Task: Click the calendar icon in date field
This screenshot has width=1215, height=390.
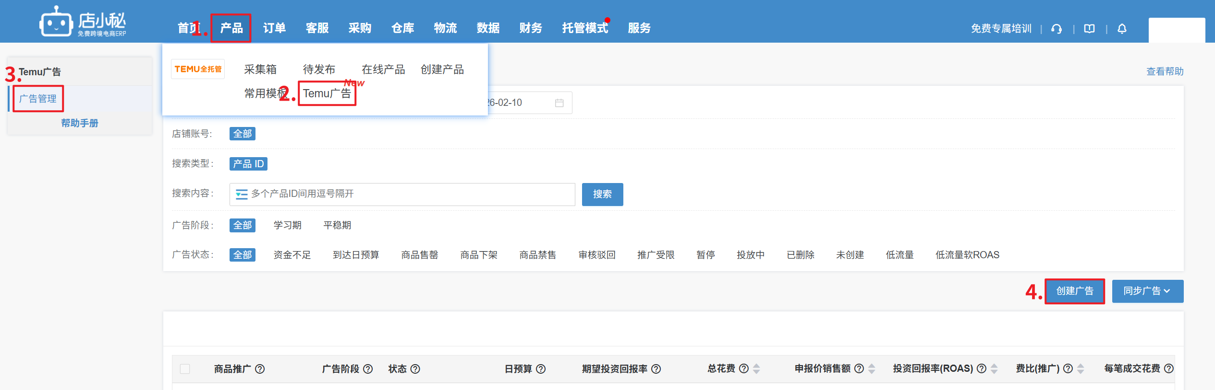Action: tap(559, 103)
